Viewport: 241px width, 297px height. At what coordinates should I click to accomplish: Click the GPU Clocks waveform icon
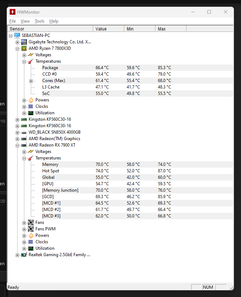[x=31, y=242]
